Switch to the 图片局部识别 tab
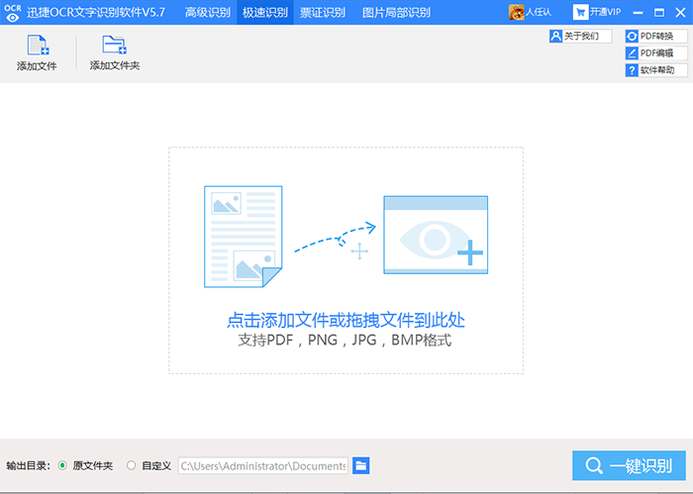This screenshot has height=494, width=693. pyautogui.click(x=396, y=12)
